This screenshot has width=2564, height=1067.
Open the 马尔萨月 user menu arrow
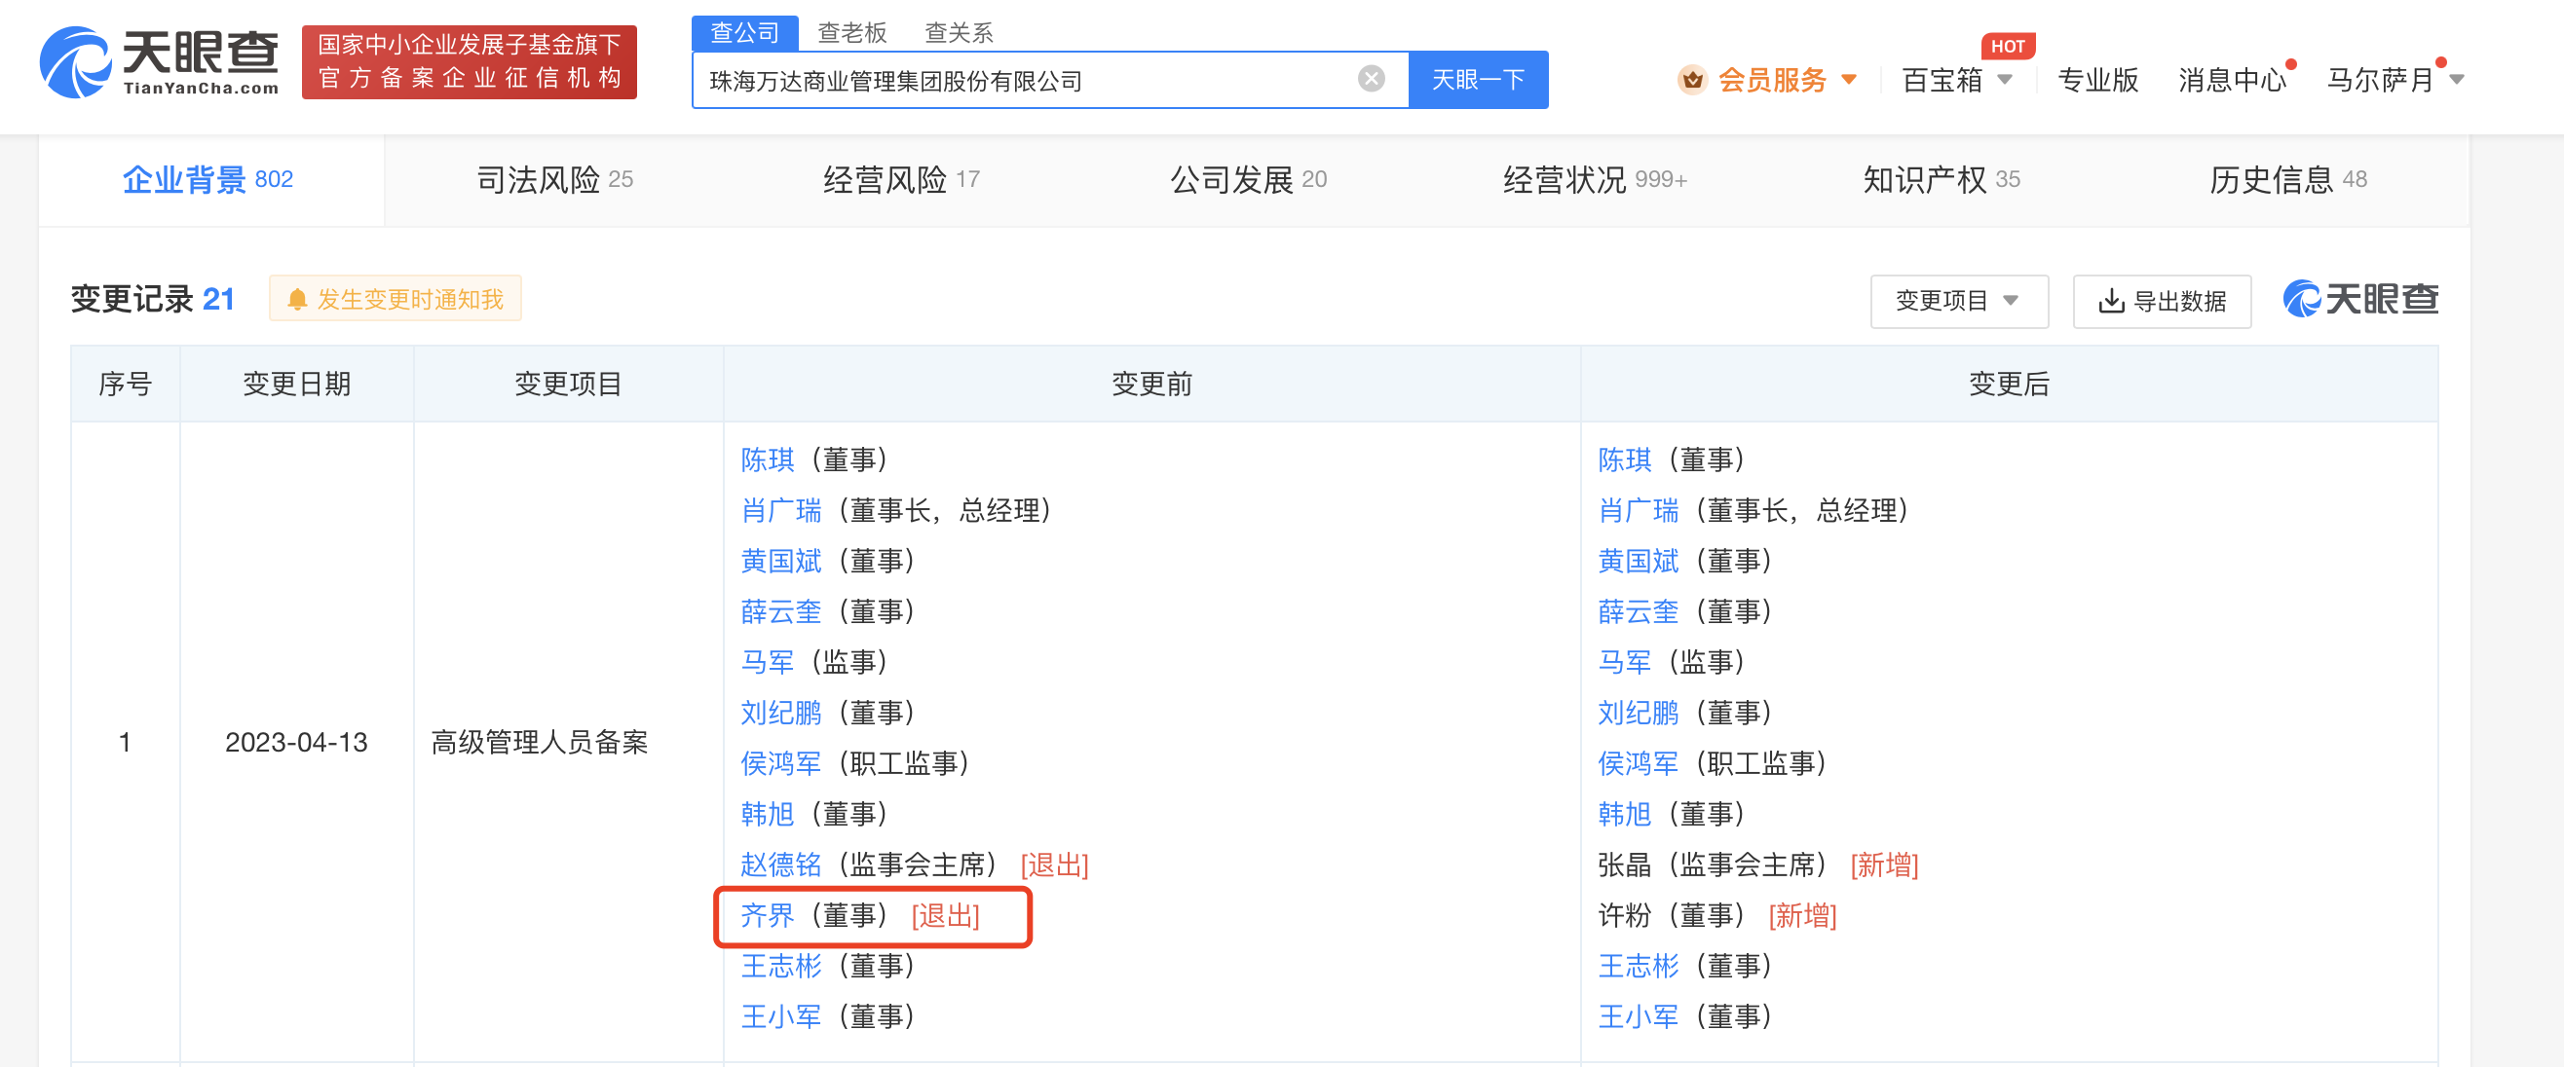(2456, 80)
